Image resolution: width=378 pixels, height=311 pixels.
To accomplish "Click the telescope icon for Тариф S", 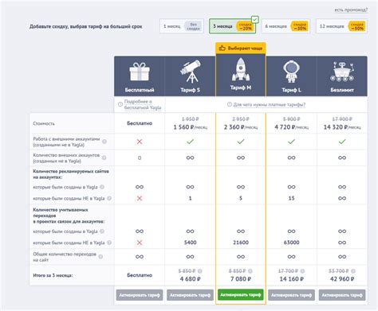I will tap(190, 72).
